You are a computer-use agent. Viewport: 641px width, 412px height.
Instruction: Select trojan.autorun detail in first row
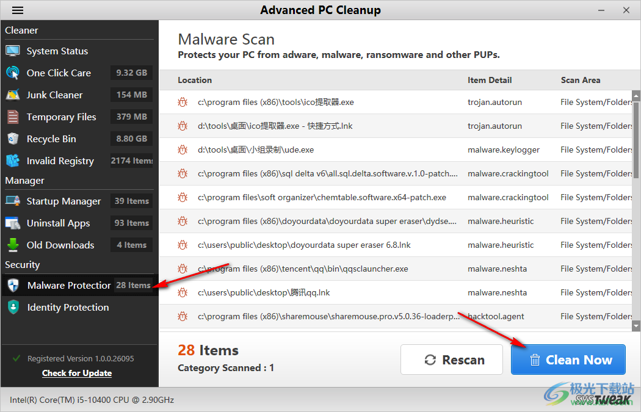tap(494, 102)
